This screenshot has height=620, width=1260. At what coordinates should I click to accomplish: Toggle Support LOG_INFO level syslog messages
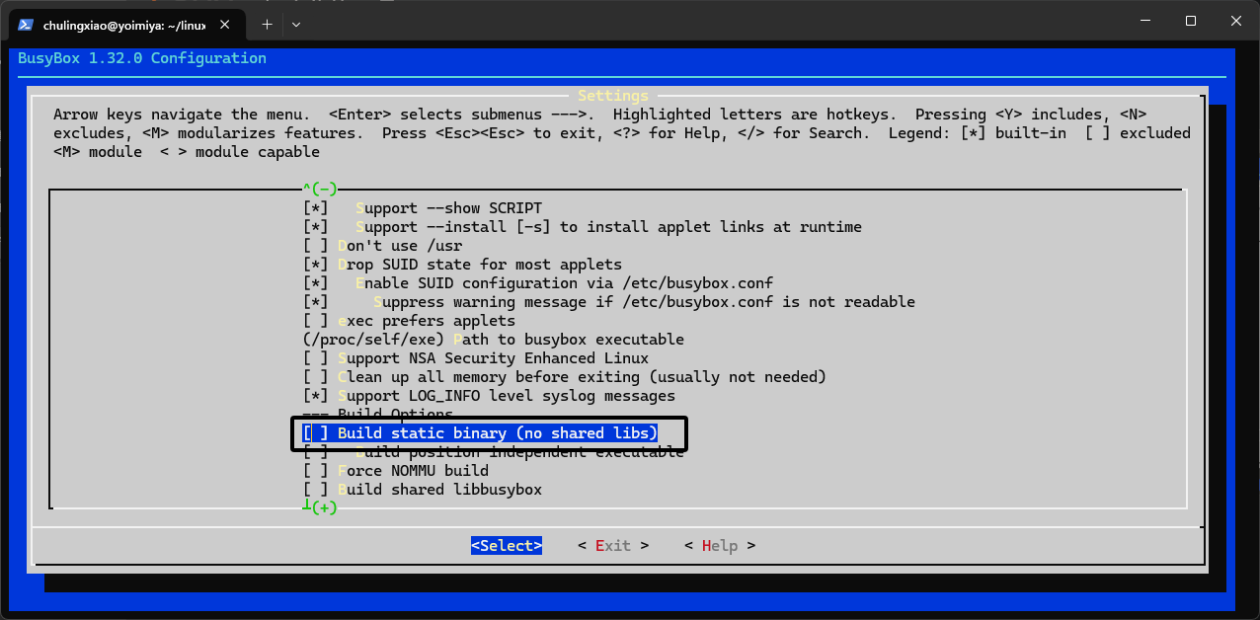(x=490, y=396)
